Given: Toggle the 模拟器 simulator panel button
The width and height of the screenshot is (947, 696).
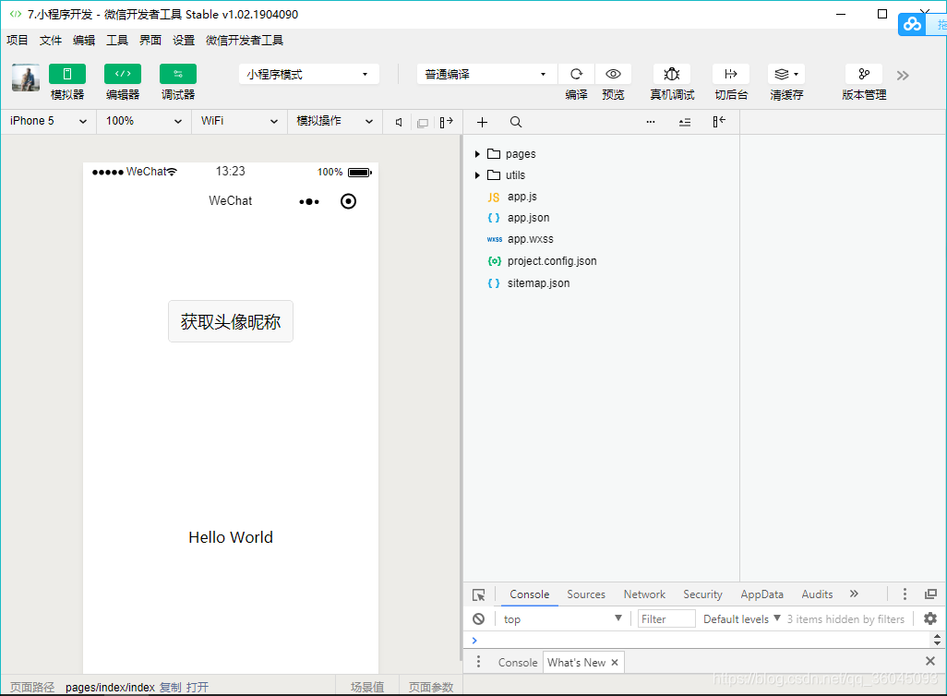Looking at the screenshot, I should click(67, 75).
